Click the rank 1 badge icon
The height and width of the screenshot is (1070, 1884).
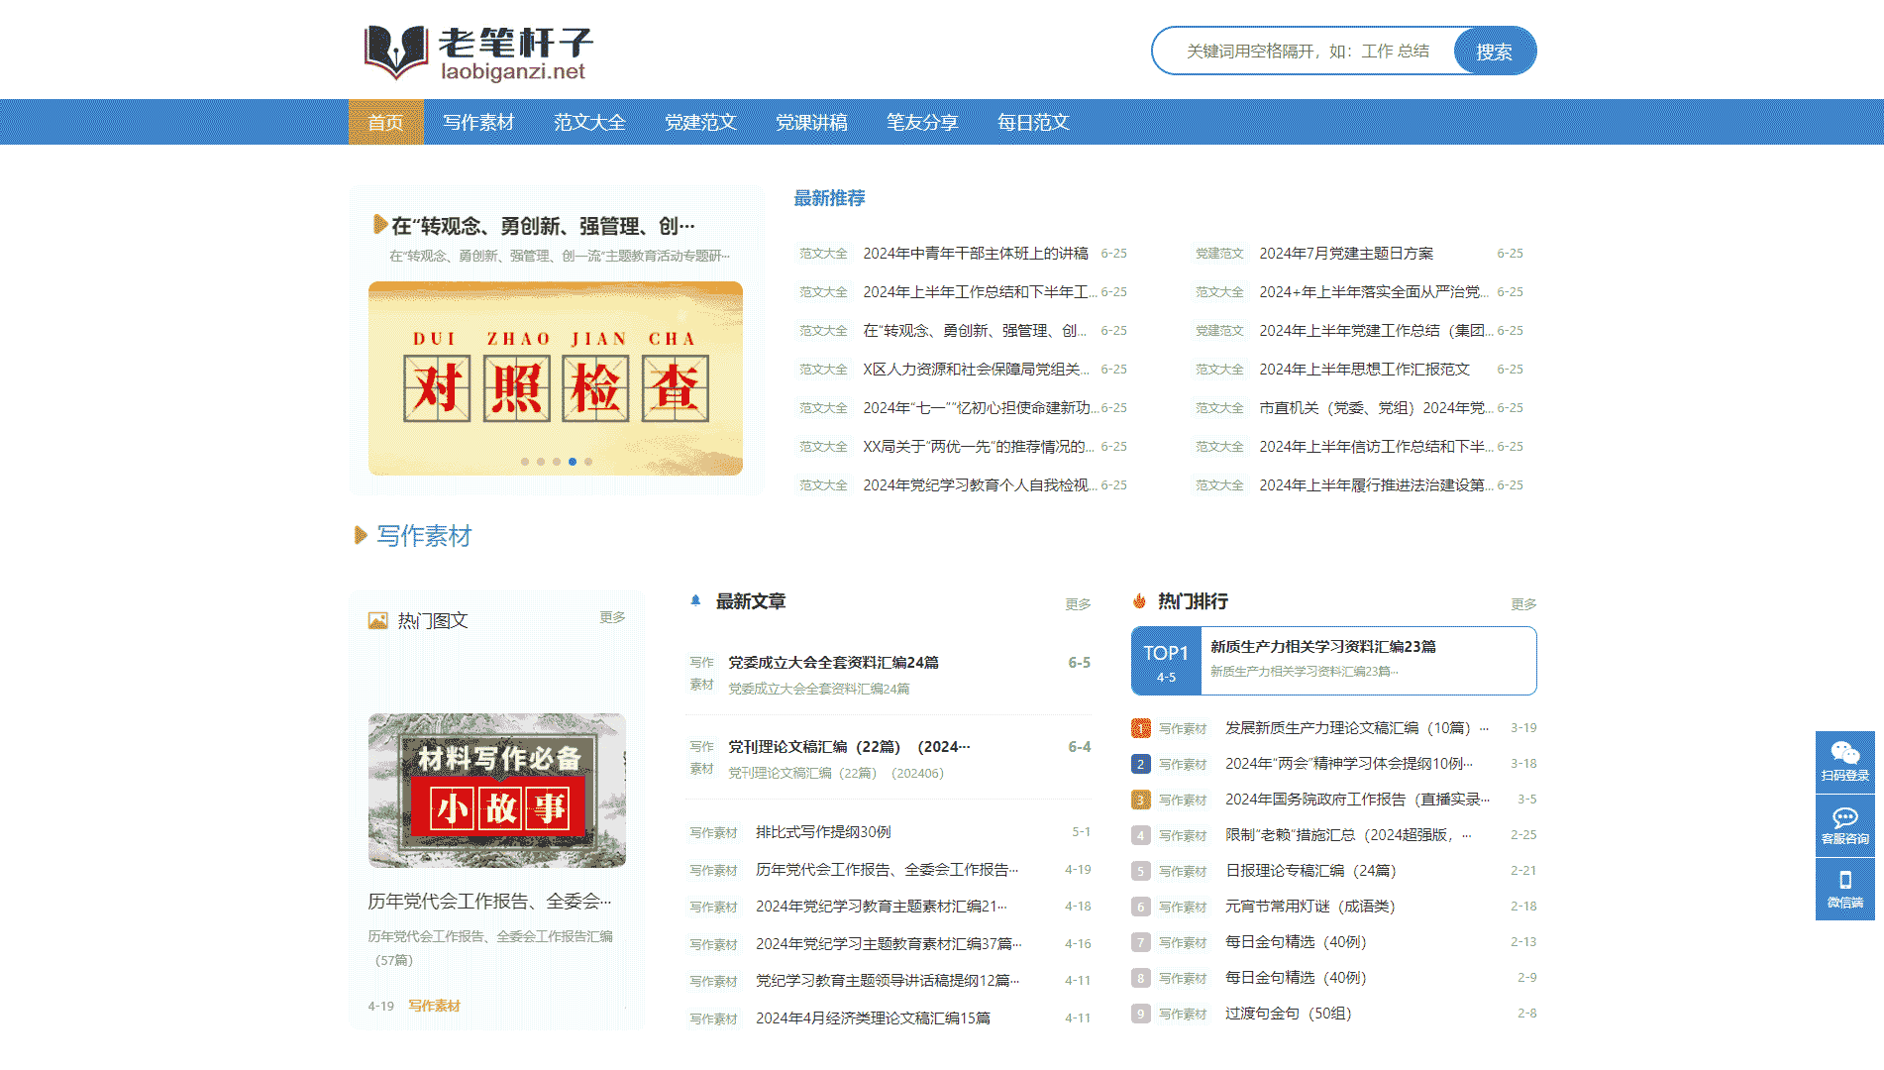1141,728
